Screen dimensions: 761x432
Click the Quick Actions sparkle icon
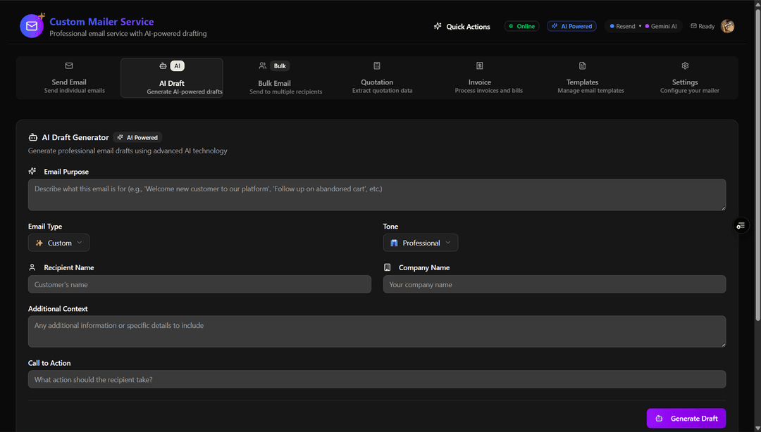pos(438,26)
